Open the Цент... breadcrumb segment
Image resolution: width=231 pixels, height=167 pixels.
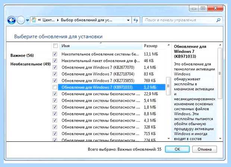[48, 20]
